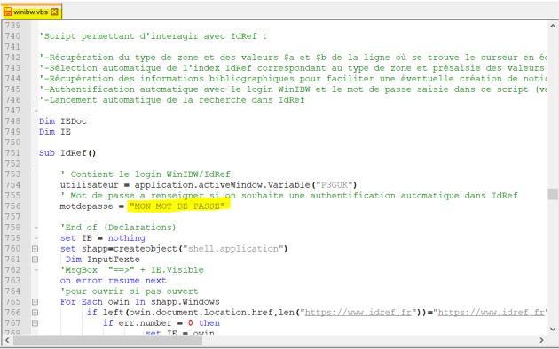Click the vertical scrollbar thumb
Viewport: 559px width, 349px height.
click(x=553, y=194)
